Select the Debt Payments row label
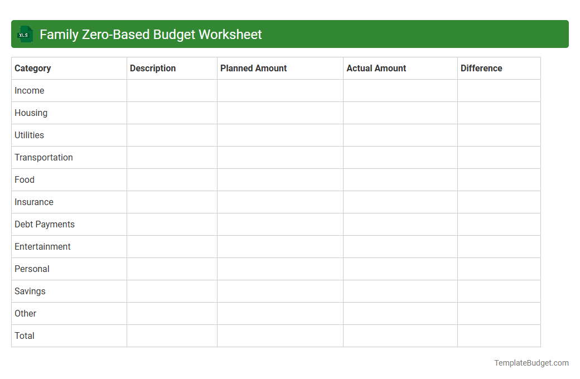The height and width of the screenshot is (379, 580). (44, 224)
